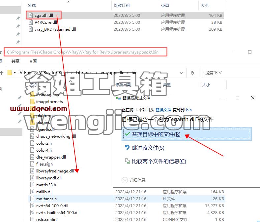Viewport: 260px width, 222px height.
Task: Select matrix33.h file
Action: point(46,185)
